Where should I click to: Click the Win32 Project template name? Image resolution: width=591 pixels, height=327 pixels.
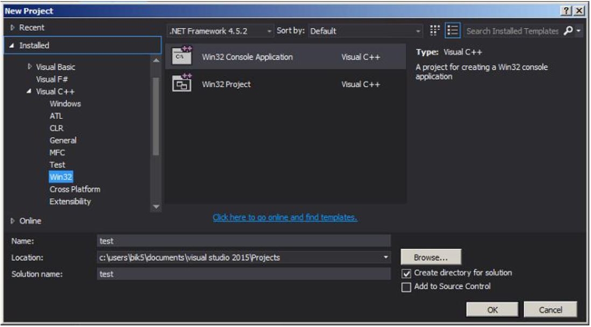pyautogui.click(x=226, y=84)
